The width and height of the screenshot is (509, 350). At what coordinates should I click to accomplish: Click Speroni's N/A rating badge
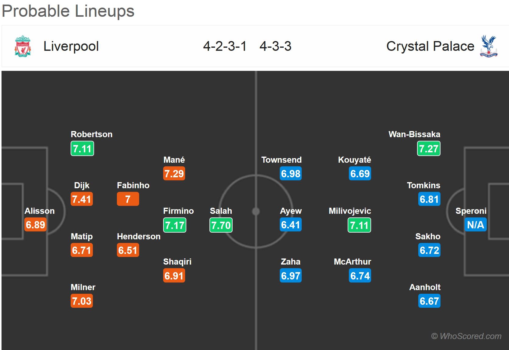pos(476,225)
